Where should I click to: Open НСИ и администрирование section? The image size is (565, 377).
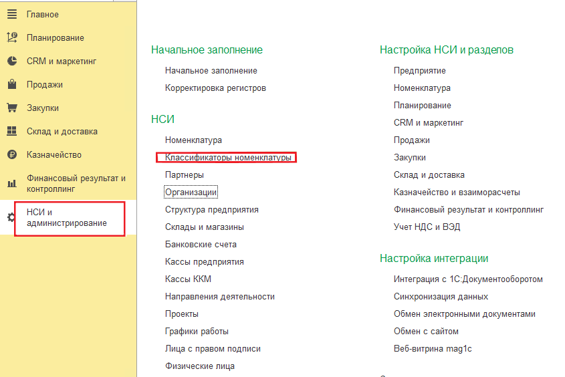click(x=67, y=218)
